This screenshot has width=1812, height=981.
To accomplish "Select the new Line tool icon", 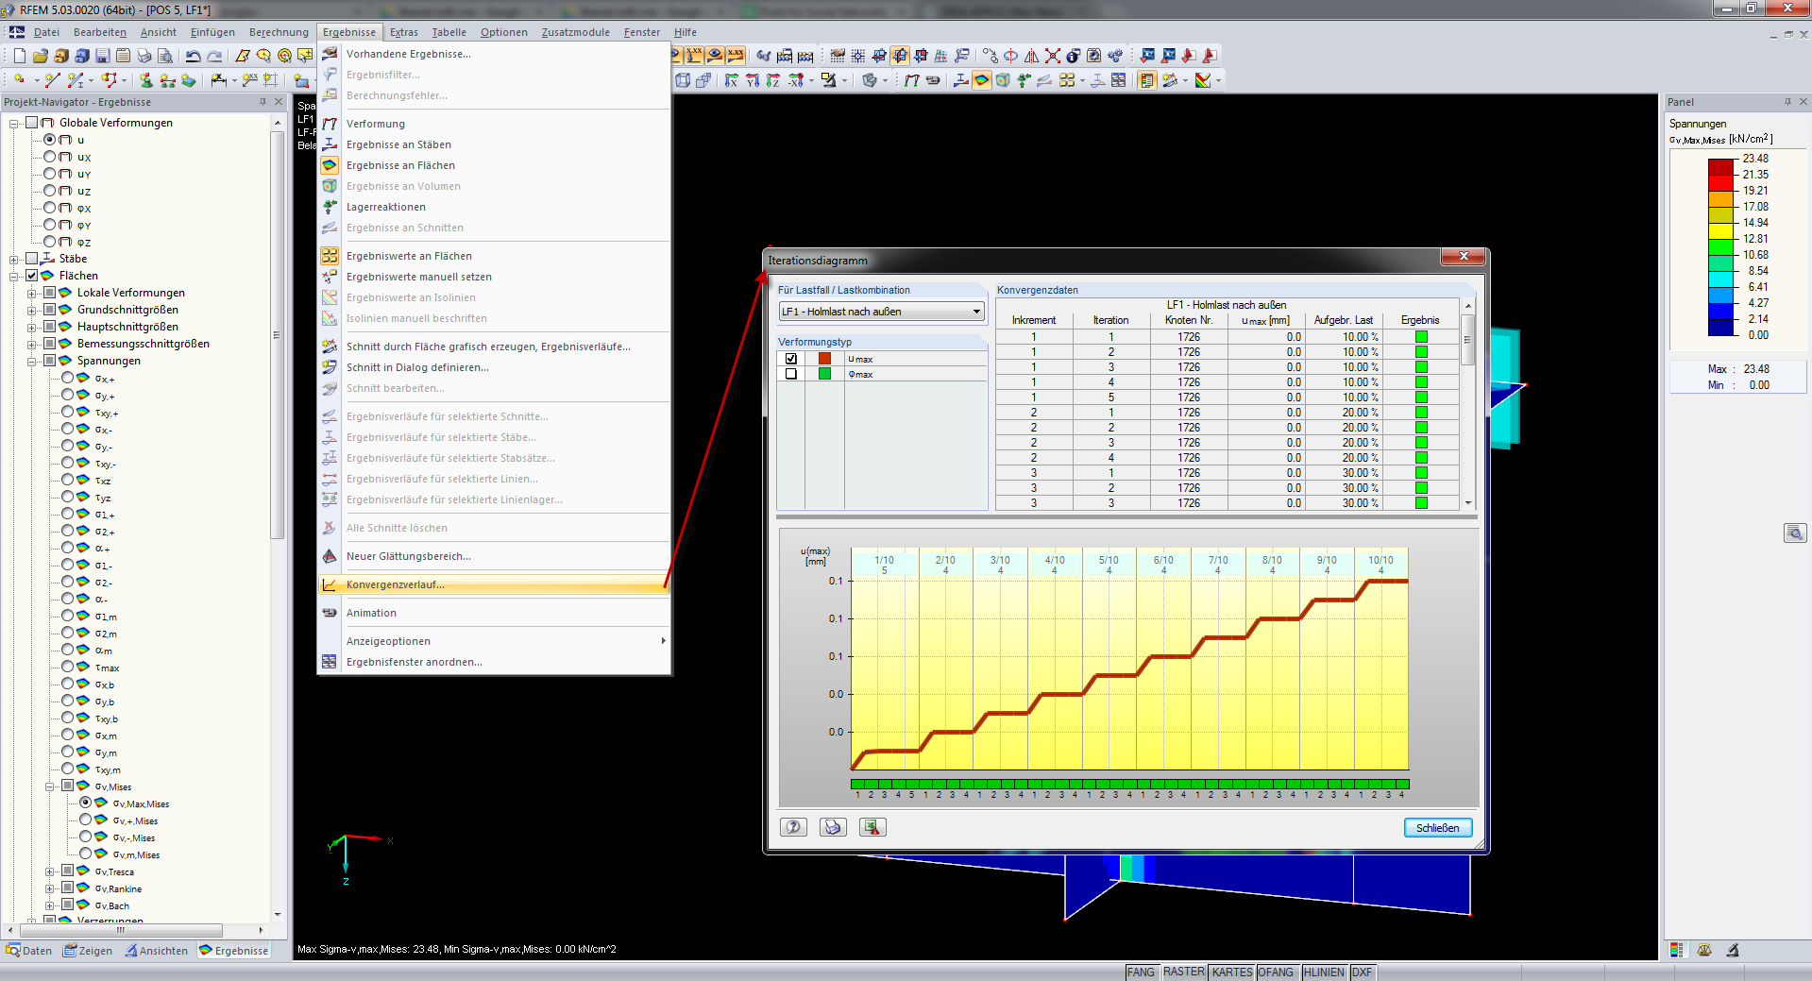I will pyautogui.click(x=53, y=80).
